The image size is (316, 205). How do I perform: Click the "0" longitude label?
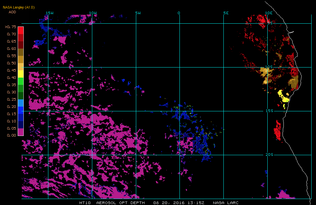point(179,13)
